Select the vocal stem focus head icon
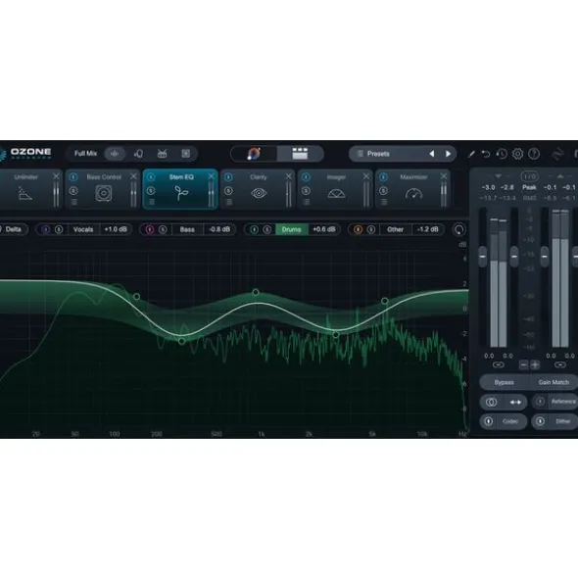The height and width of the screenshot is (579, 578). 138,154
